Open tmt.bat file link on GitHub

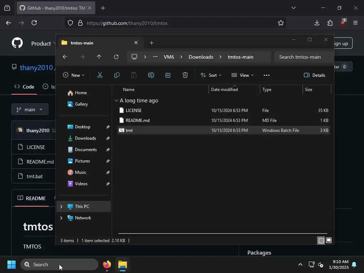pyautogui.click(x=34, y=176)
